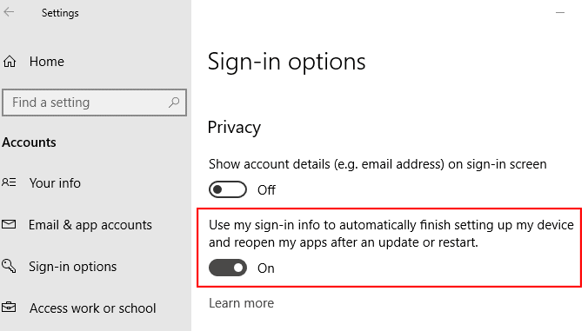Viewport: 588px width, 331px height.
Task: Click the On label beside sign-in toggle
Action: tap(266, 268)
